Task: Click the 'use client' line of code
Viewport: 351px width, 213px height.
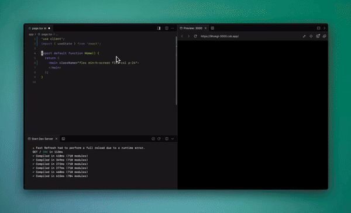Action: coord(53,39)
